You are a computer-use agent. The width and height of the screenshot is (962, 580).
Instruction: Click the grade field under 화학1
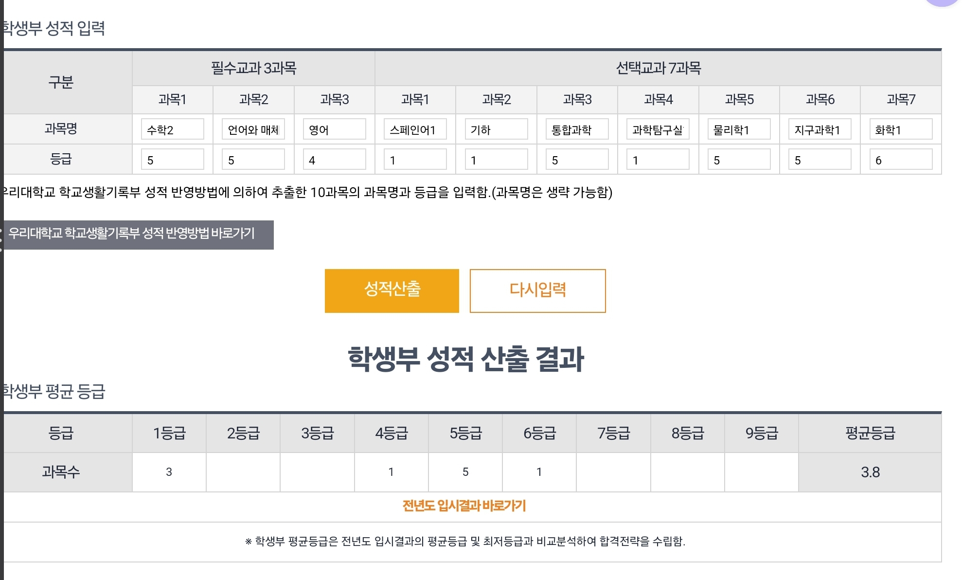(x=901, y=160)
